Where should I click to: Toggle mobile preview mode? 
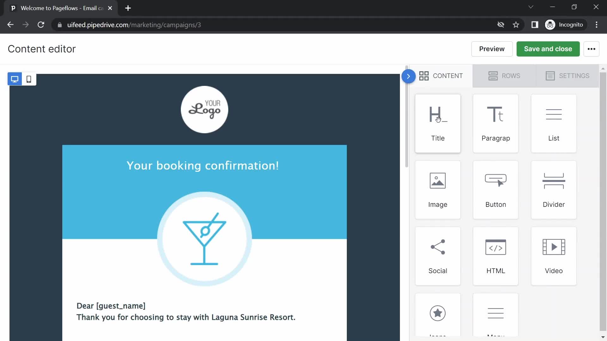pyautogui.click(x=28, y=79)
